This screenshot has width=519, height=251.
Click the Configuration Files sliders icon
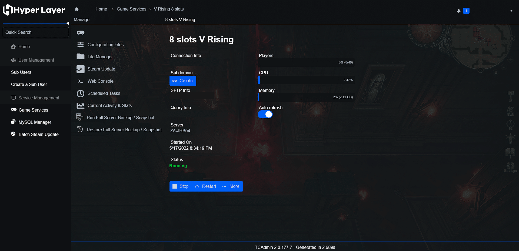[x=81, y=45]
